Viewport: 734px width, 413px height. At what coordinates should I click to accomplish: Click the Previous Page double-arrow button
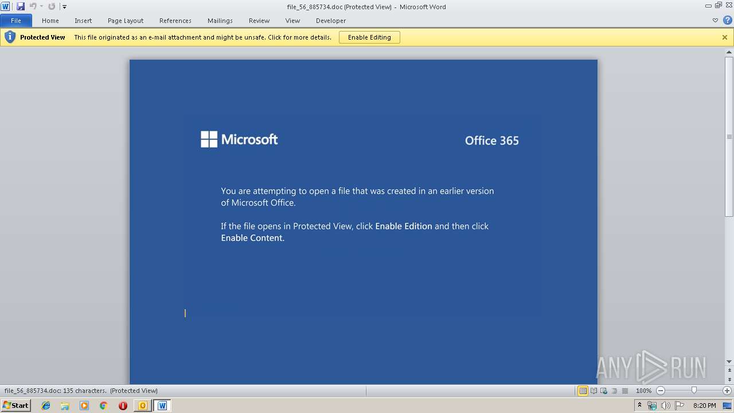tap(729, 370)
